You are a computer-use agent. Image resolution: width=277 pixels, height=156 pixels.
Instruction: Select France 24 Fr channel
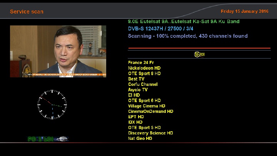(141, 62)
